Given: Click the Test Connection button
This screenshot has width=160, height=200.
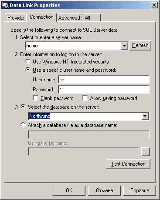Looking at the screenshot, I should pos(128,164).
